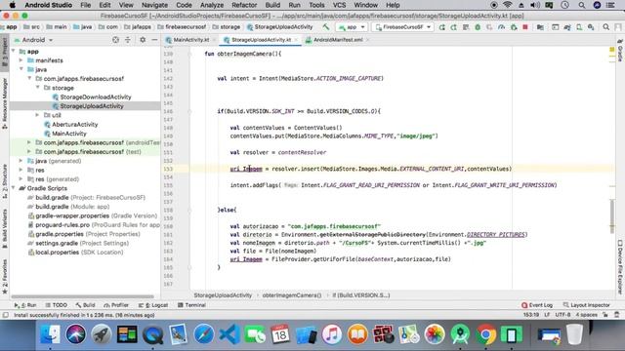This screenshot has height=351, width=625.
Task: Open the Event Log
Action: (537, 305)
